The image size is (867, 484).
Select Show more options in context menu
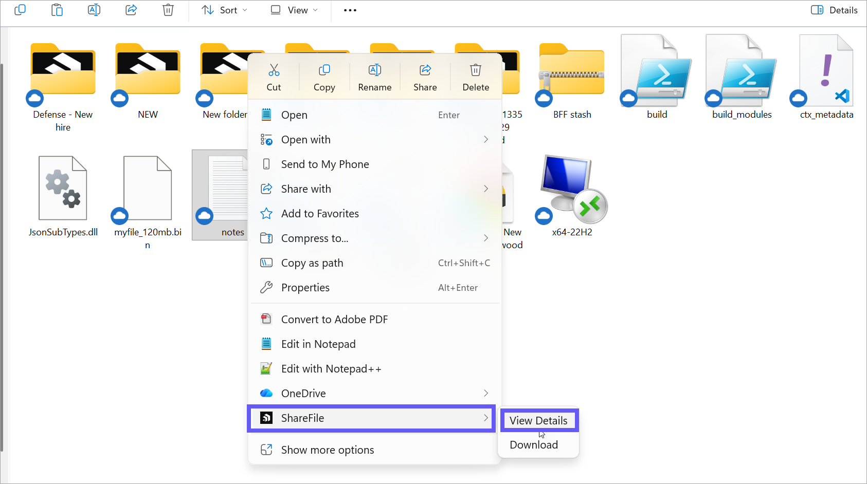click(327, 450)
